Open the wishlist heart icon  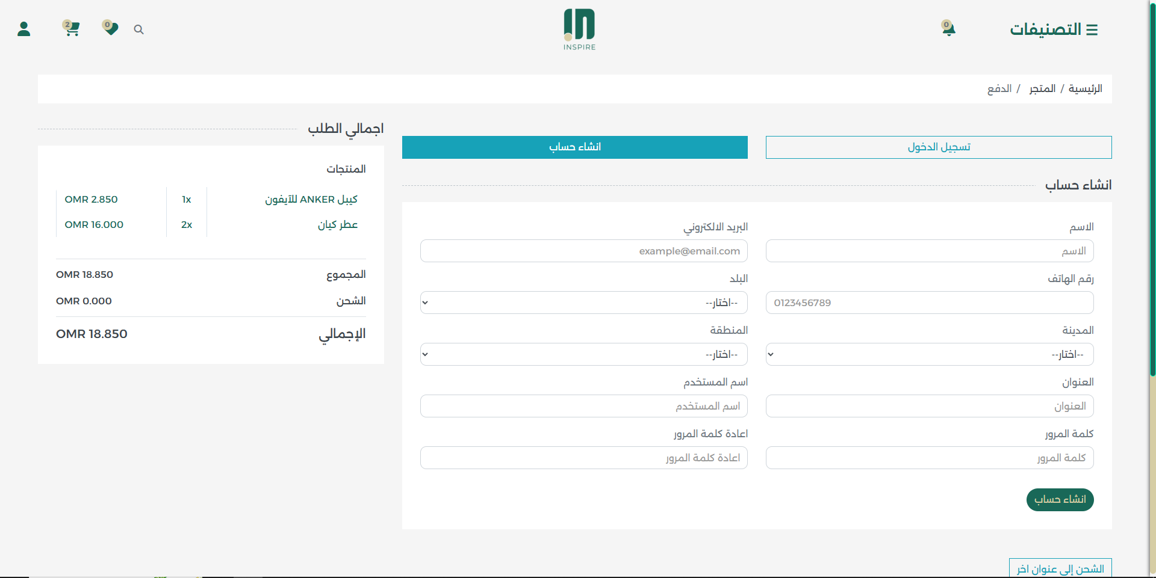coord(110,28)
